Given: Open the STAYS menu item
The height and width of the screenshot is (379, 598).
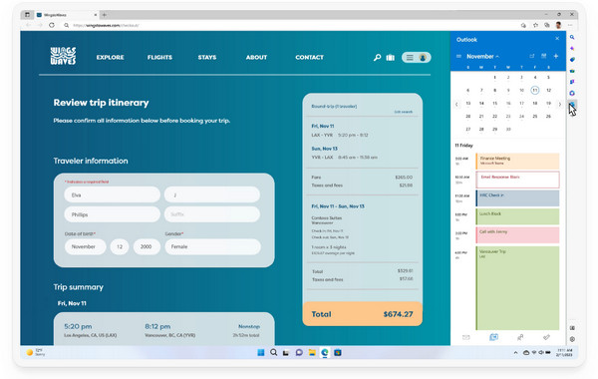Looking at the screenshot, I should click(x=207, y=57).
